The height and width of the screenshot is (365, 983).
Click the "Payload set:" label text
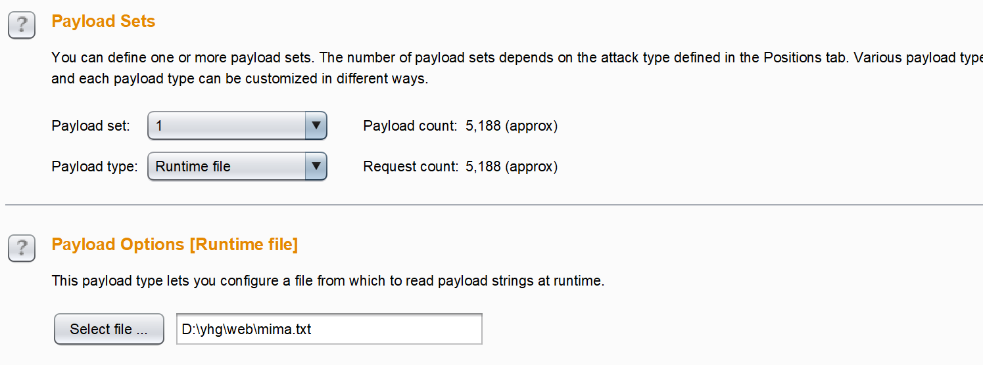coord(91,126)
